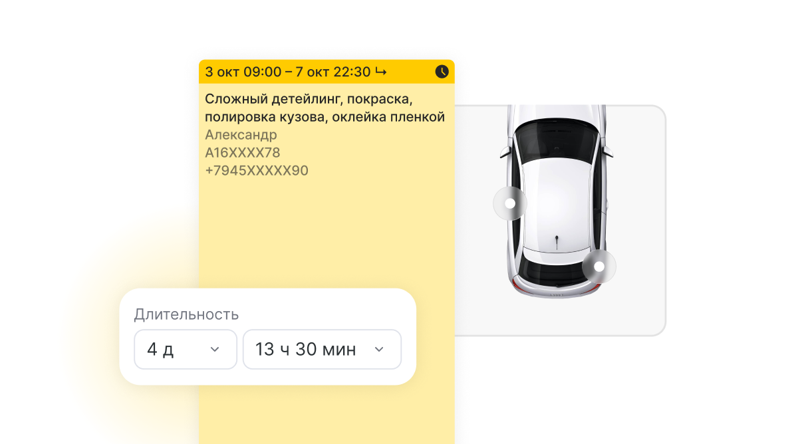Click the car's front hood
Image resolution: width=798 pixels, height=444 pixels.
tap(556, 113)
